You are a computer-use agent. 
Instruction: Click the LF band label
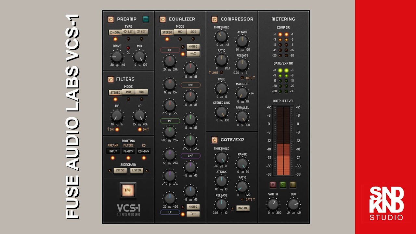(x=170, y=212)
